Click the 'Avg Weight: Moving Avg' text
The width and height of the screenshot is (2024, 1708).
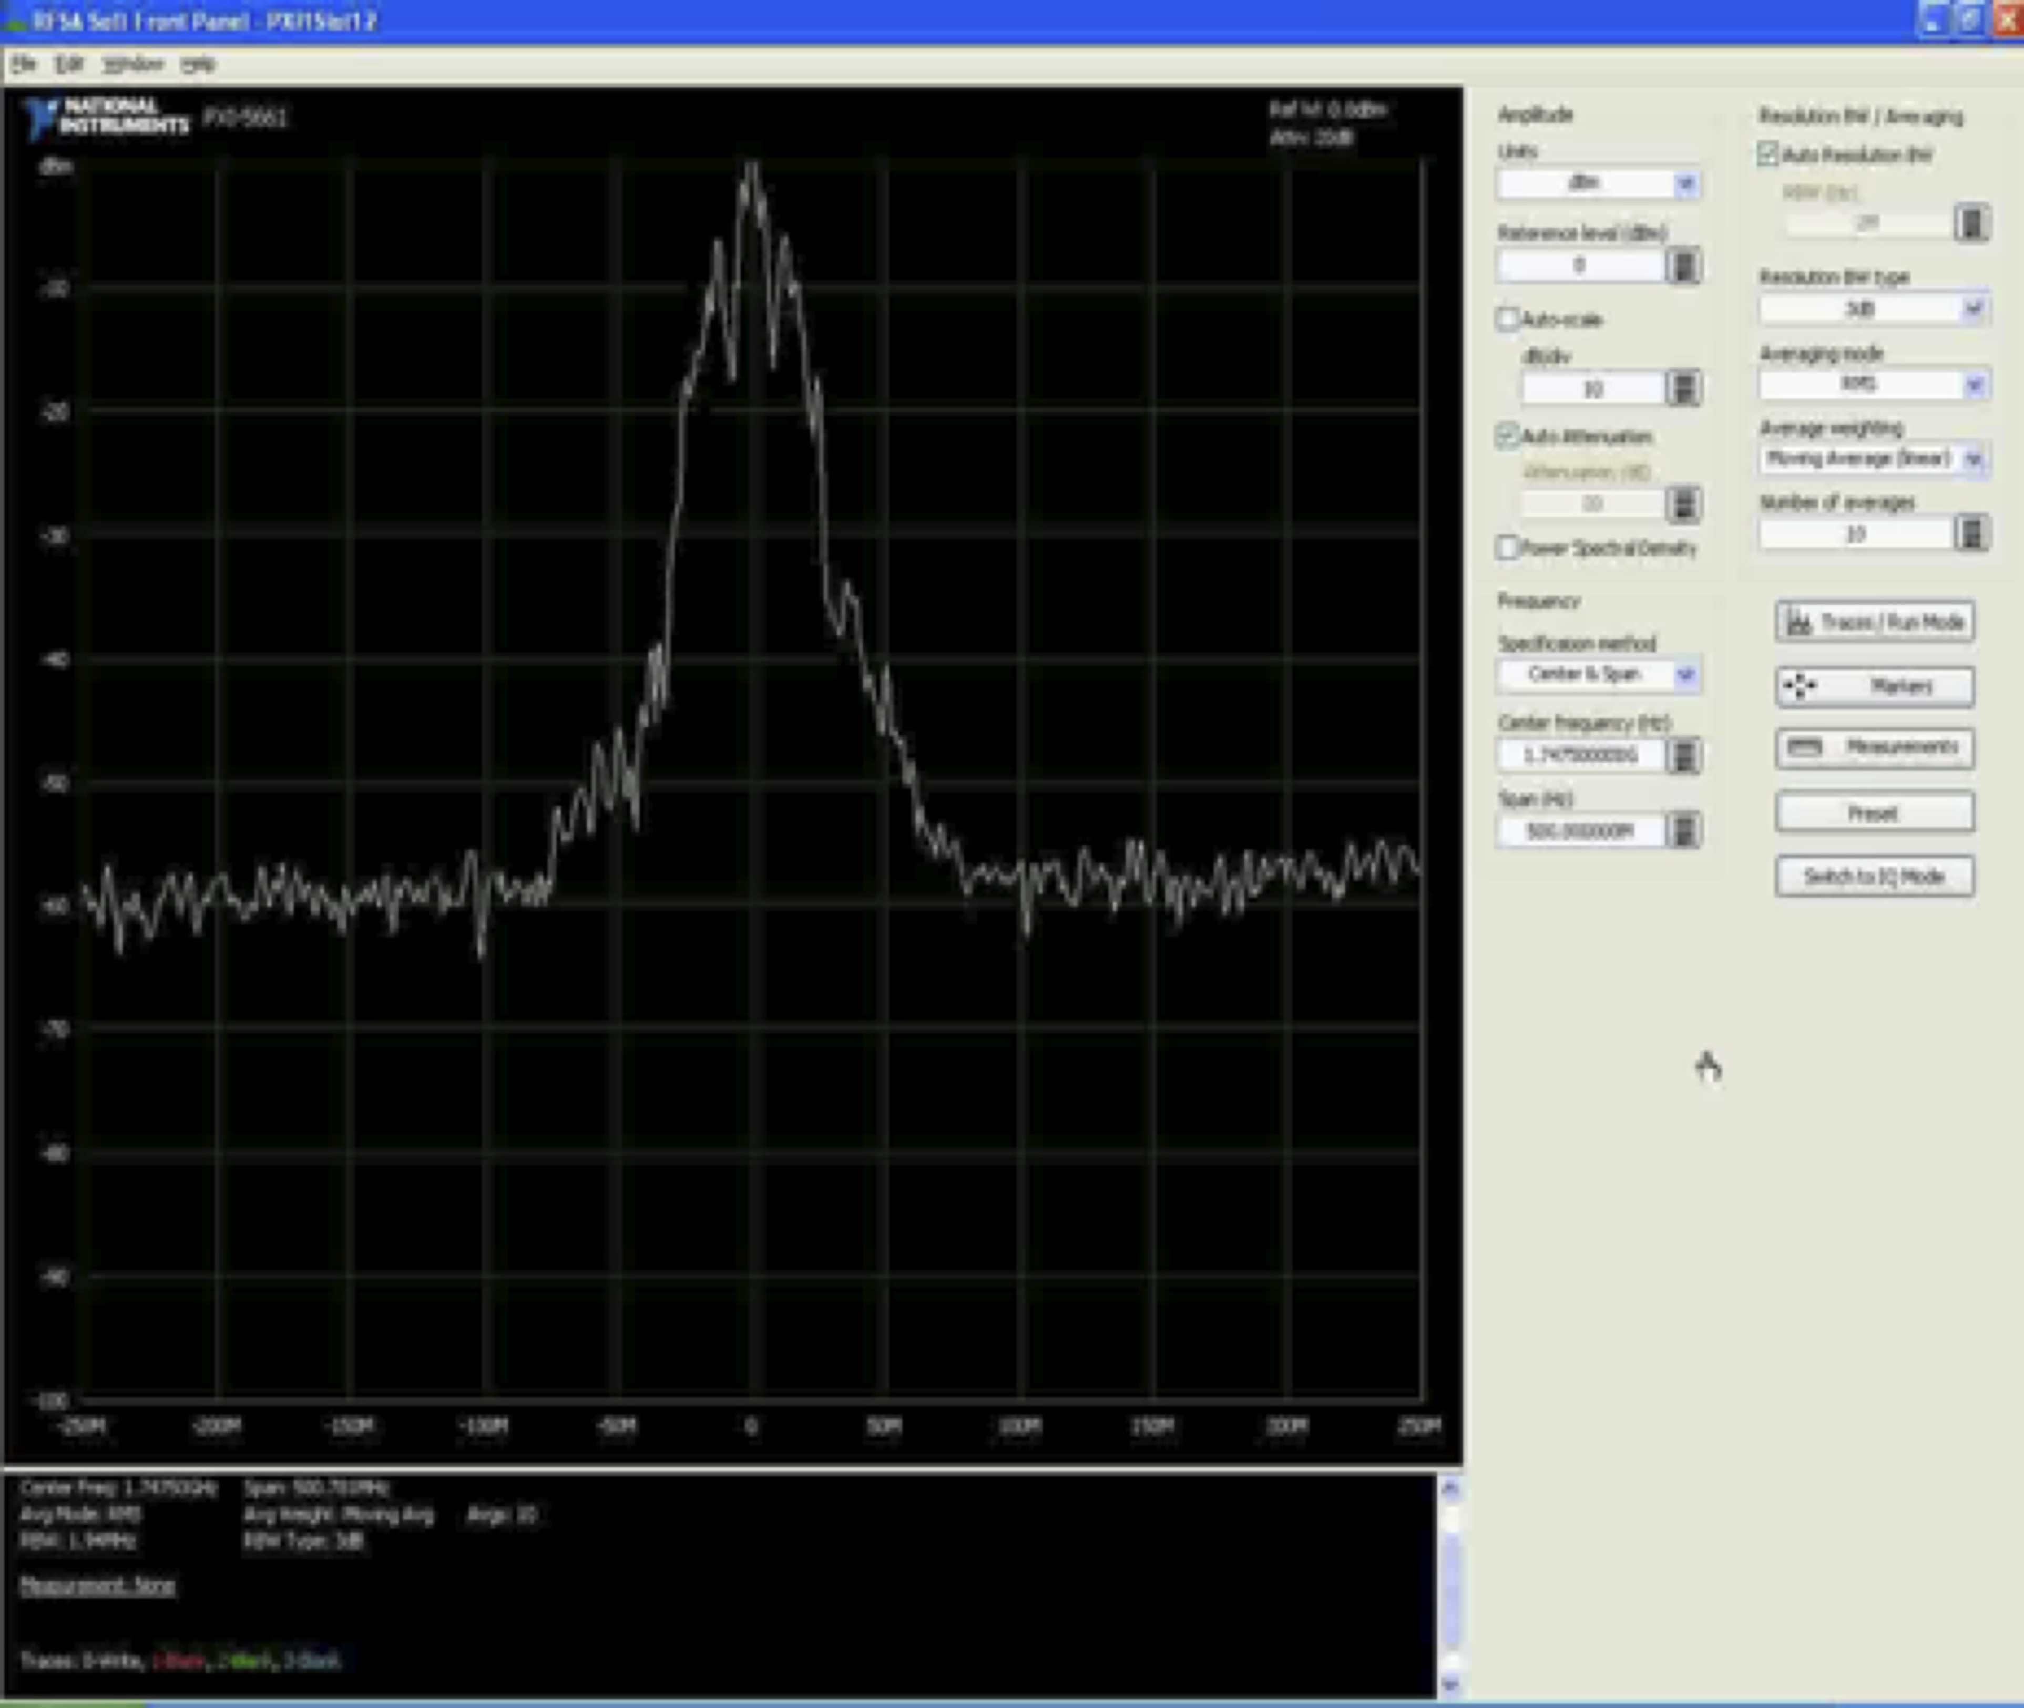(339, 1514)
